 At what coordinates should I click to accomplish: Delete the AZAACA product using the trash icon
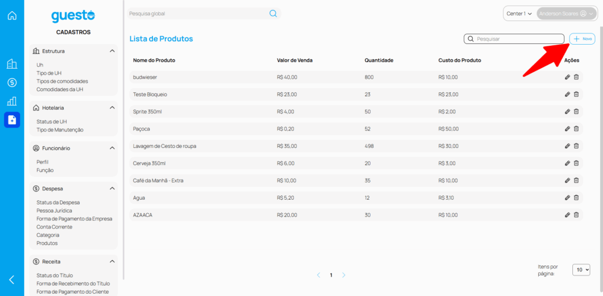[577, 215]
